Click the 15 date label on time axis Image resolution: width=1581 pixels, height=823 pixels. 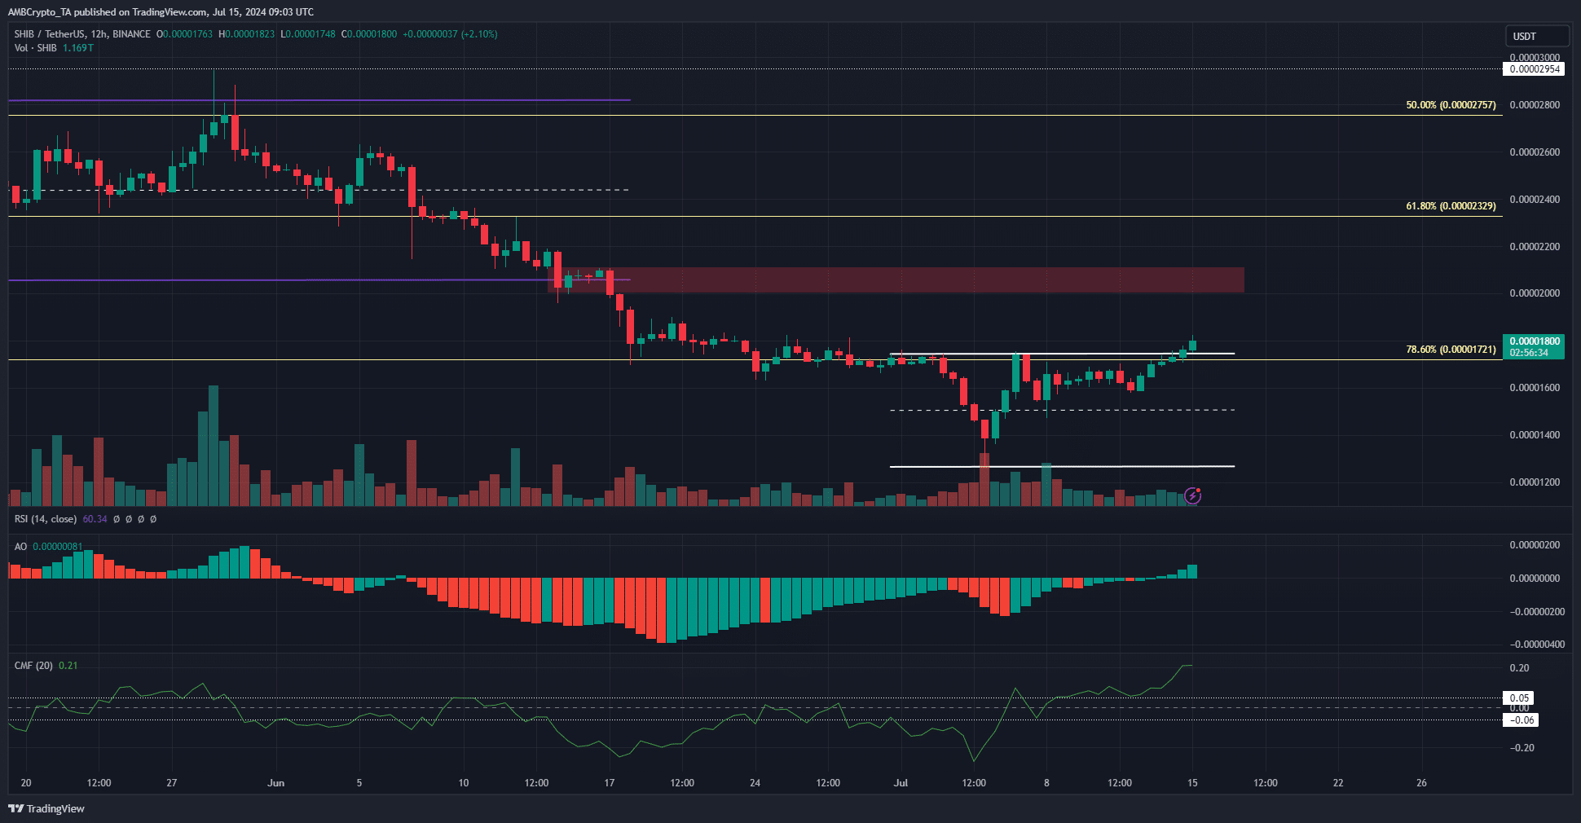pos(1192,783)
